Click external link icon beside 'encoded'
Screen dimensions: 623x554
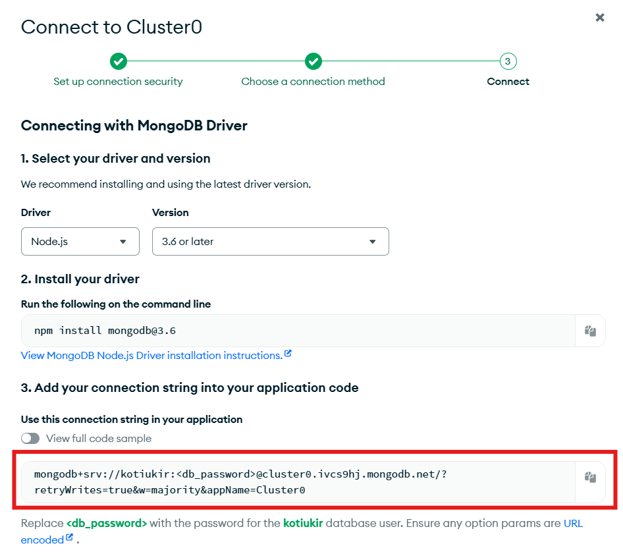(70, 538)
